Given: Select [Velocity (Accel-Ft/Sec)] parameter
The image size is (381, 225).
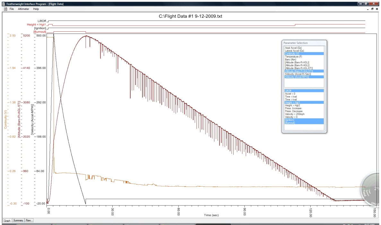Looking at the screenshot, I should point(304,74).
